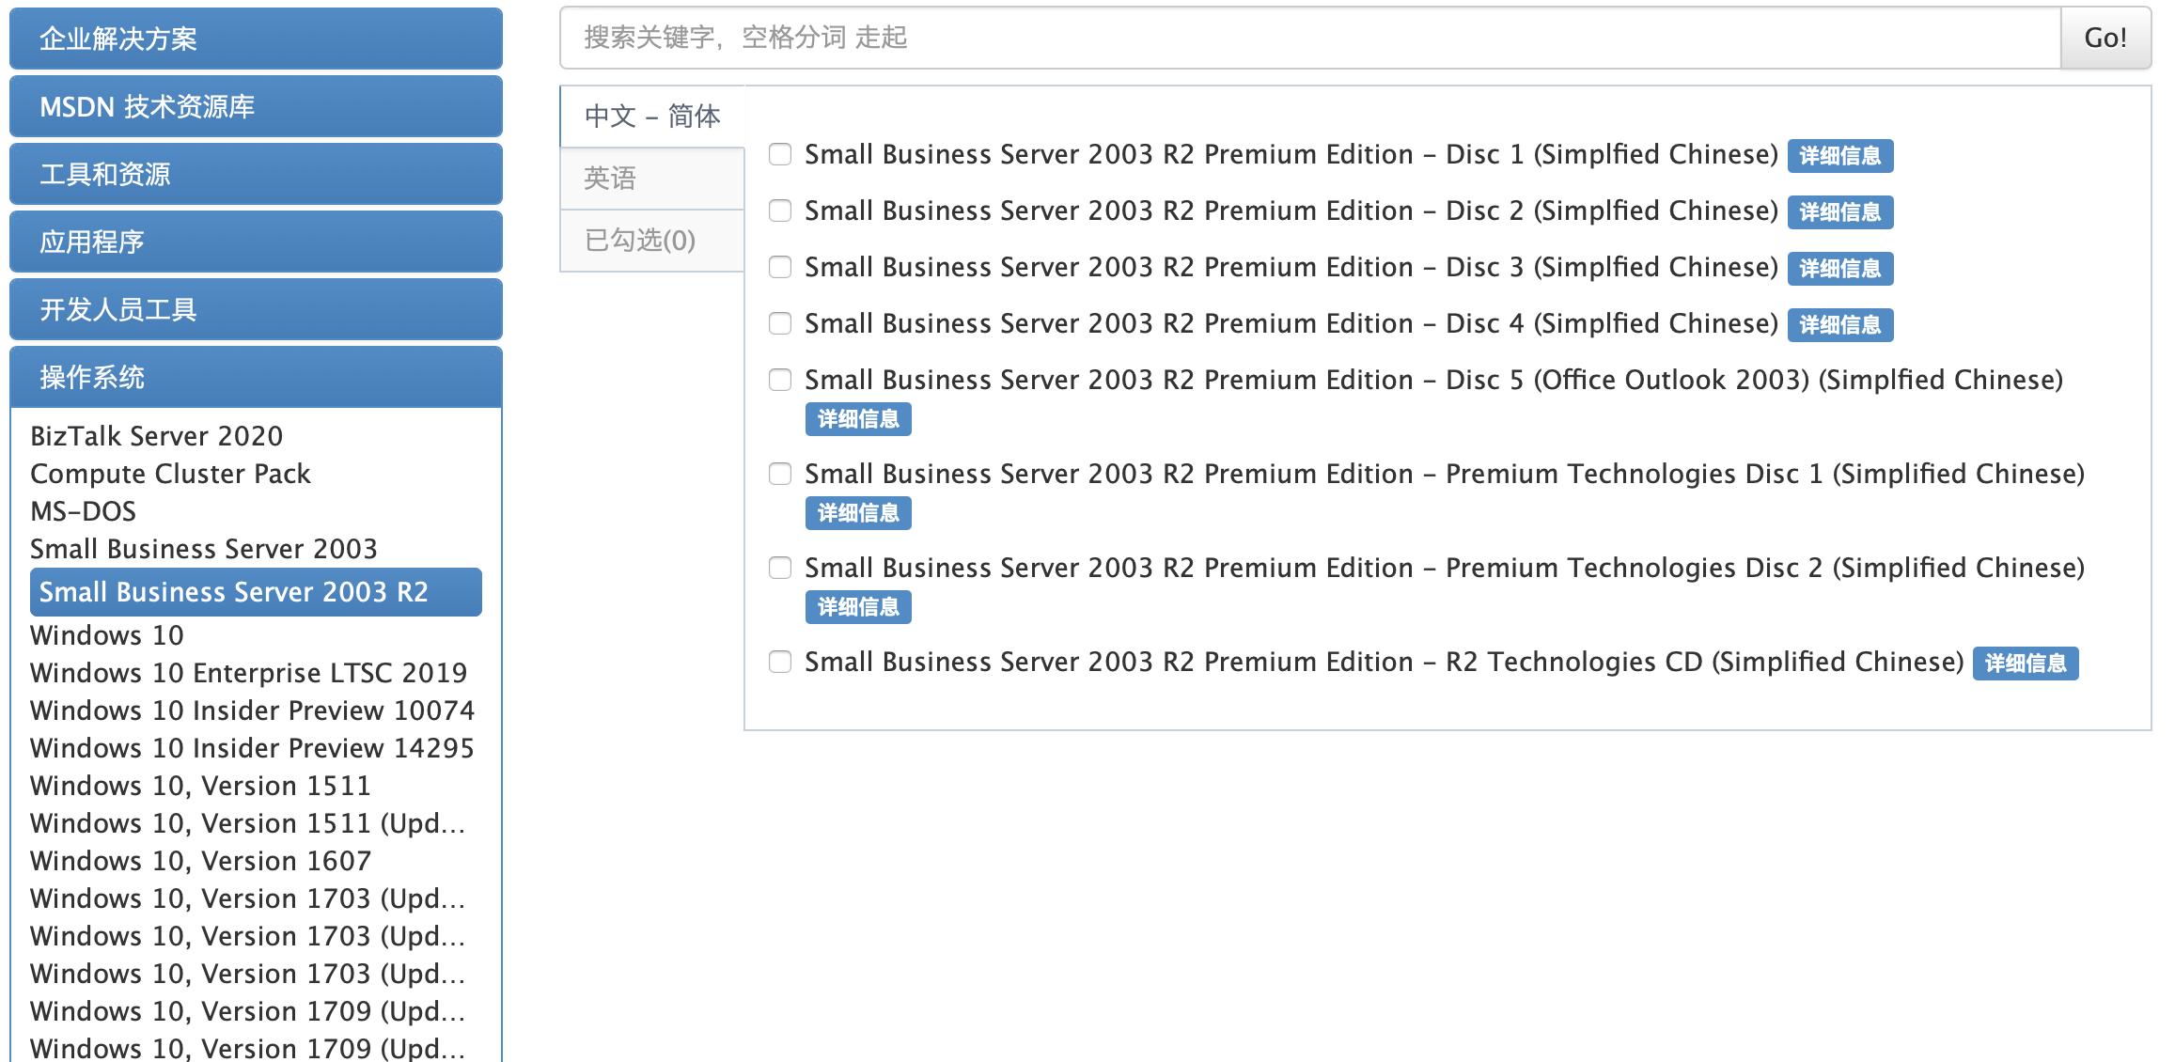
Task: Expand the 应用程序 category
Action: coord(256,242)
